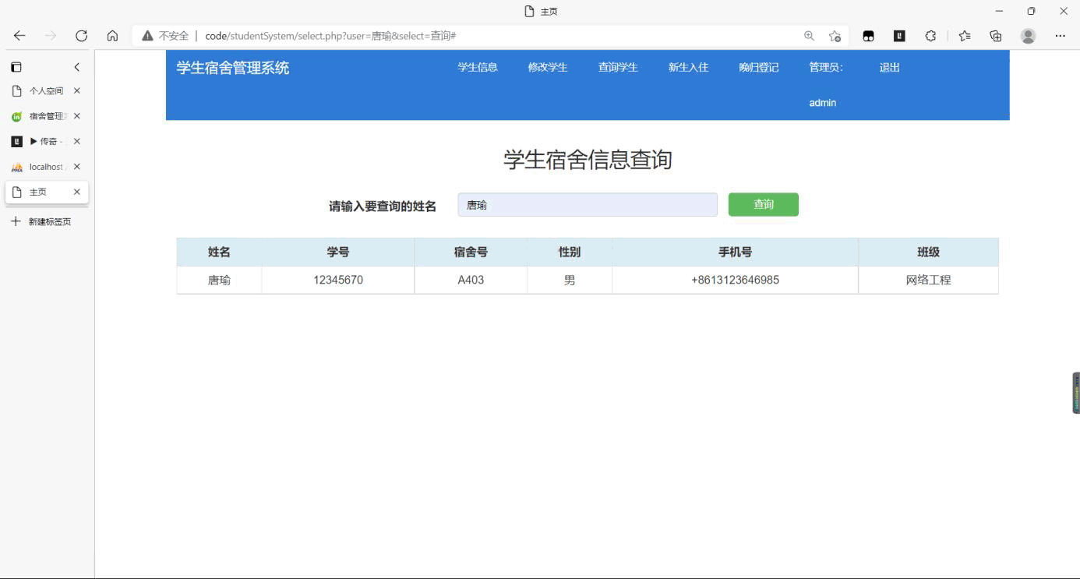Close the 主页 tab
This screenshot has height=579, width=1080.
76,192
